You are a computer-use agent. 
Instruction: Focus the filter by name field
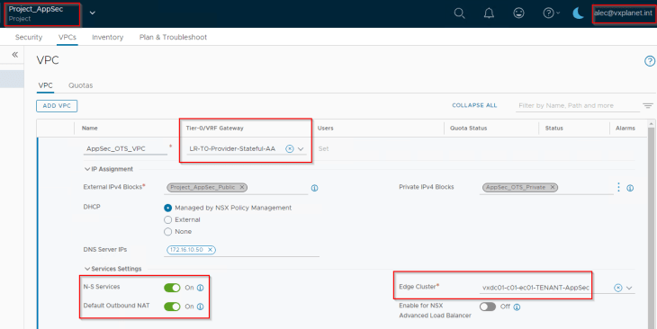click(578, 106)
